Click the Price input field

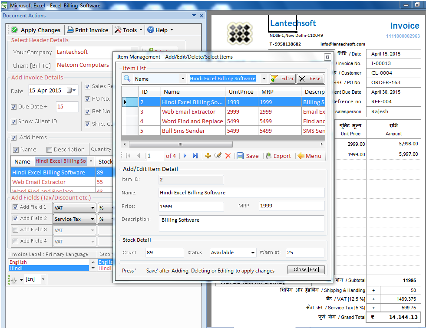coord(191,207)
